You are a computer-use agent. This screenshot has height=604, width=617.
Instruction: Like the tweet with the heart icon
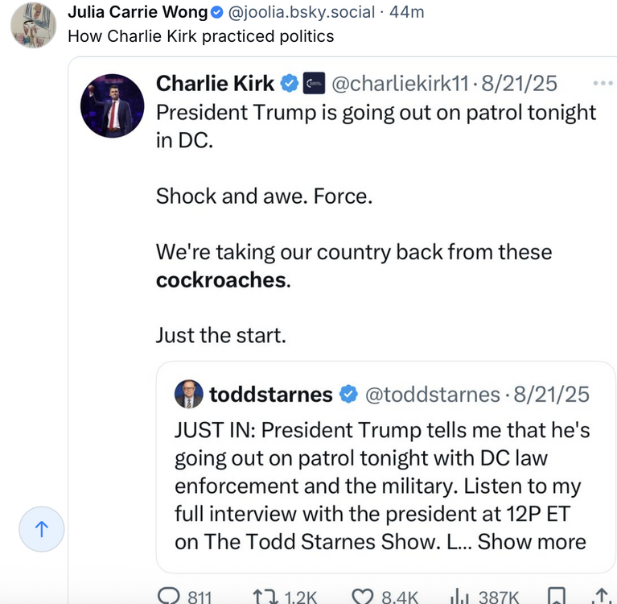(364, 596)
